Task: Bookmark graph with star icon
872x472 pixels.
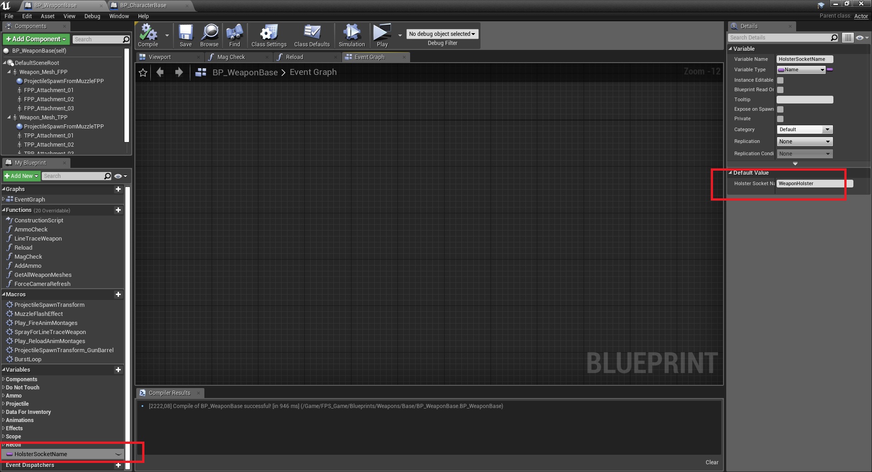Action: tap(143, 73)
